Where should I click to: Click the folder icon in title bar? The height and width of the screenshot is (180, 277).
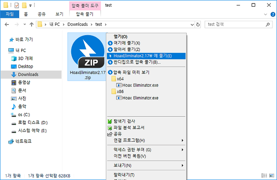6,5
